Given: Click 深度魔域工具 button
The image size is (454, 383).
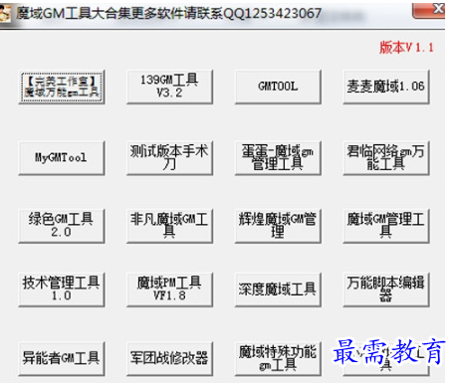Looking at the screenshot, I should [278, 289].
